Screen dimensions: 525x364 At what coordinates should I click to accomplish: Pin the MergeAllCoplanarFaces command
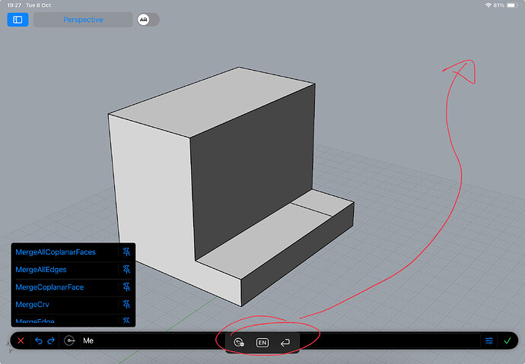[x=126, y=252]
